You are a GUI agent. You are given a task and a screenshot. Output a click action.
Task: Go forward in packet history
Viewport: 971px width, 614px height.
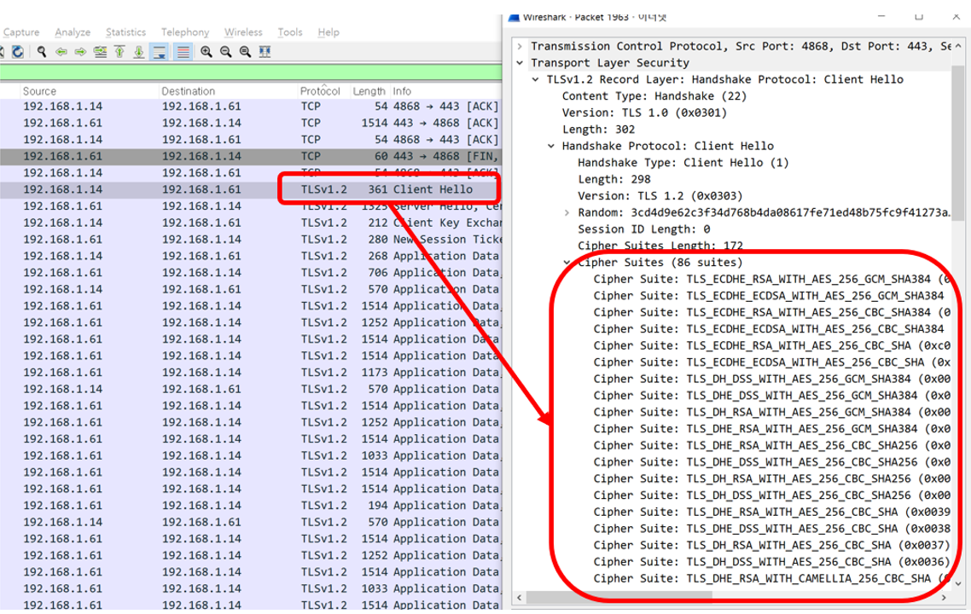click(80, 52)
